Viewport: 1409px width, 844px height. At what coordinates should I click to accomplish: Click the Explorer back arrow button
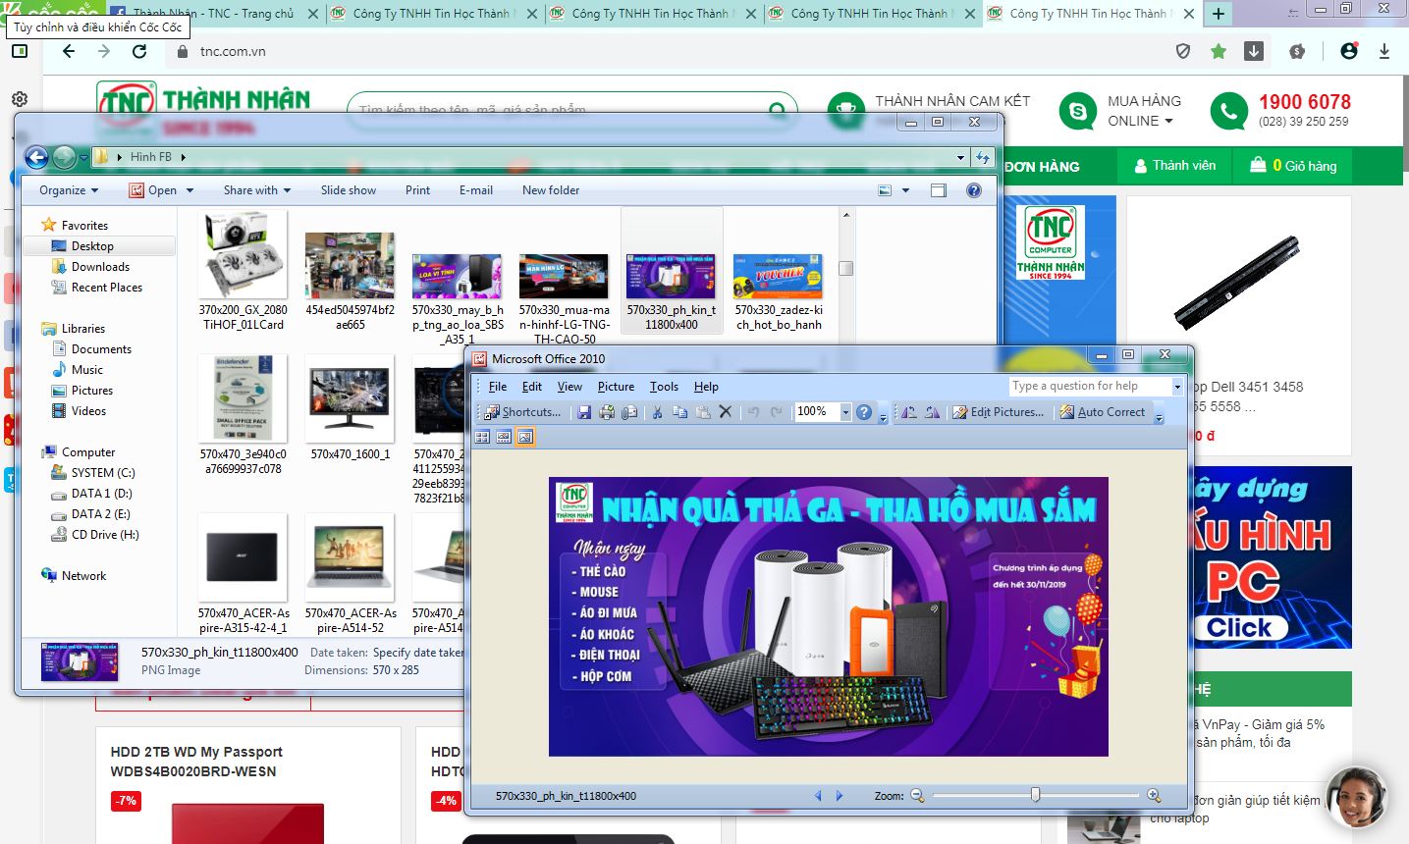(x=36, y=157)
